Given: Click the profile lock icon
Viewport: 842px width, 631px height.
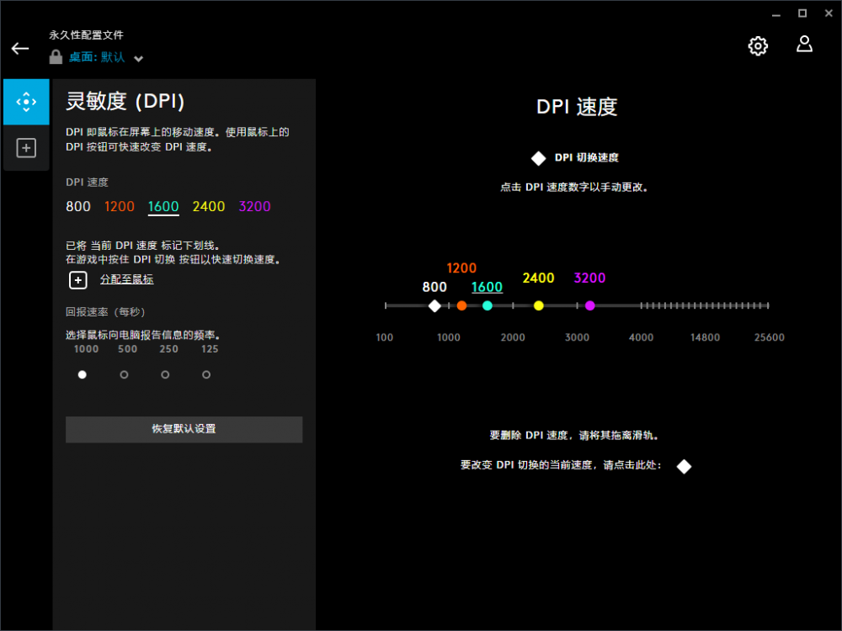Looking at the screenshot, I should [56, 57].
